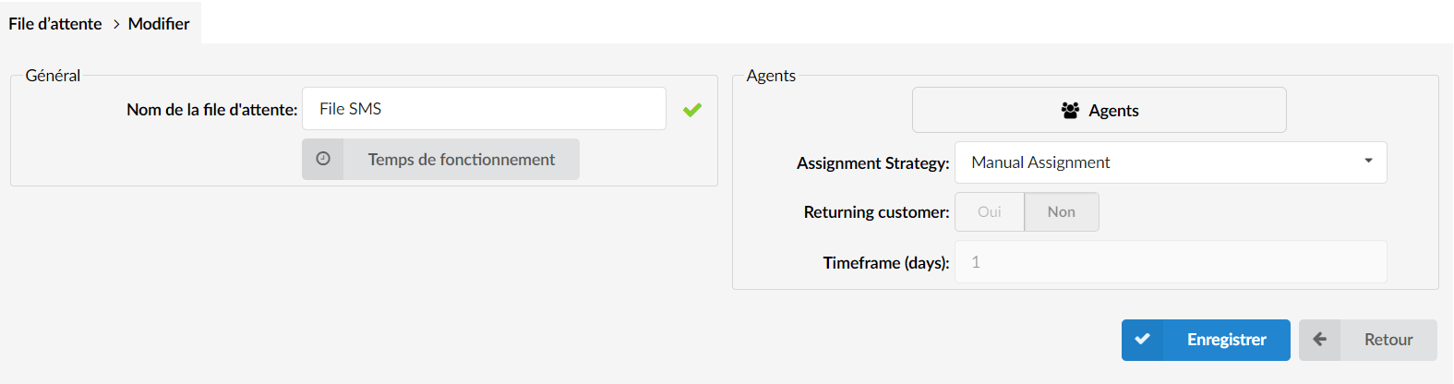Set Returning customer to Non
This screenshot has width=1454, height=384.
(x=1062, y=211)
